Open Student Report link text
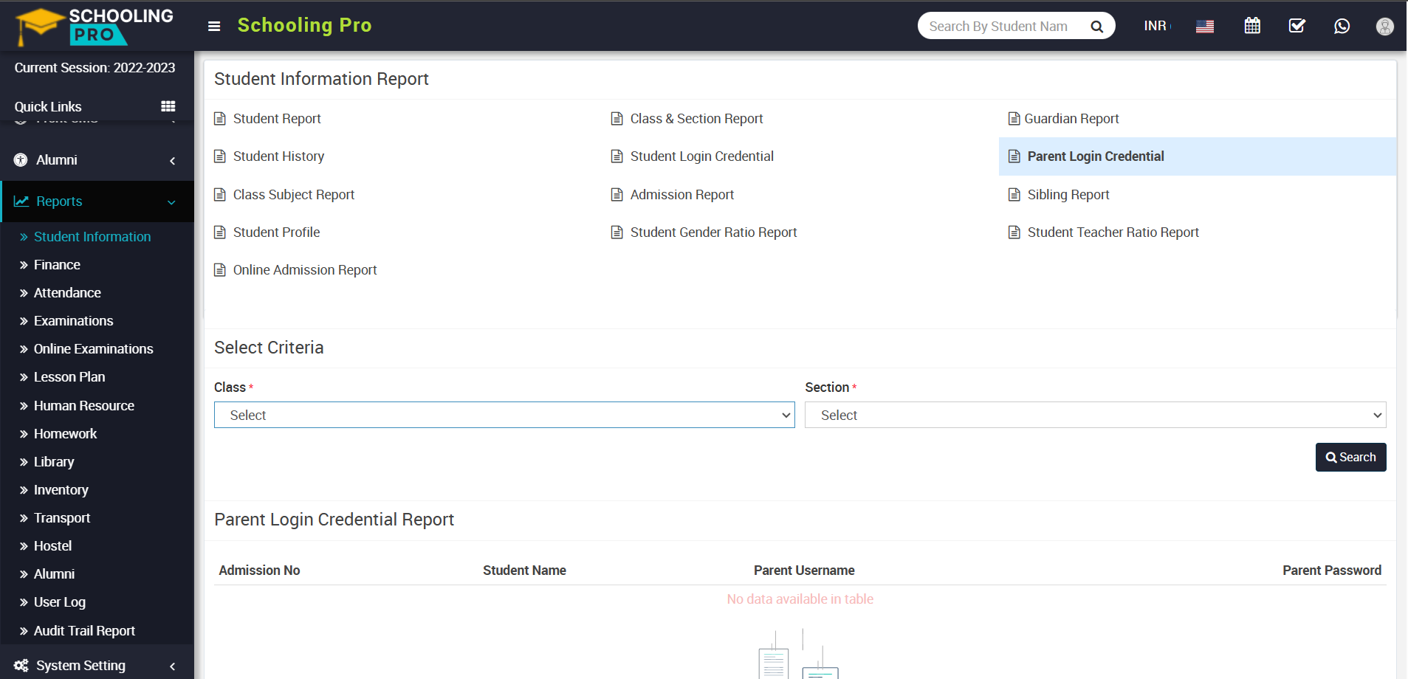The image size is (1408, 679). tap(277, 119)
